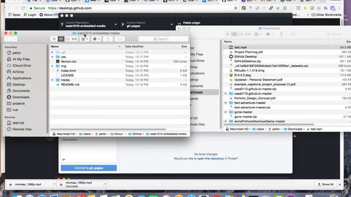Sort by Size column in wats1010 Finder

(178, 47)
